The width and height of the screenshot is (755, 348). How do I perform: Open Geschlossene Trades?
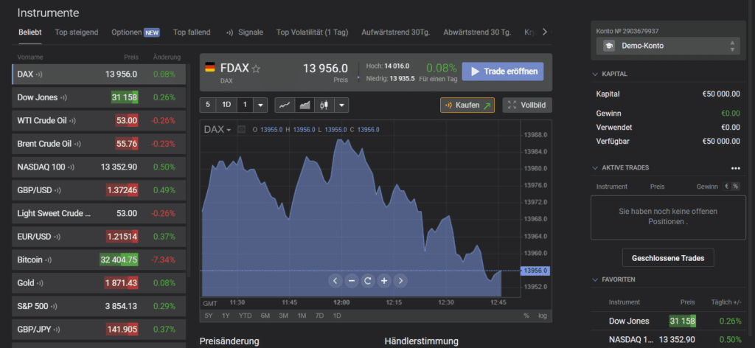[668, 258]
